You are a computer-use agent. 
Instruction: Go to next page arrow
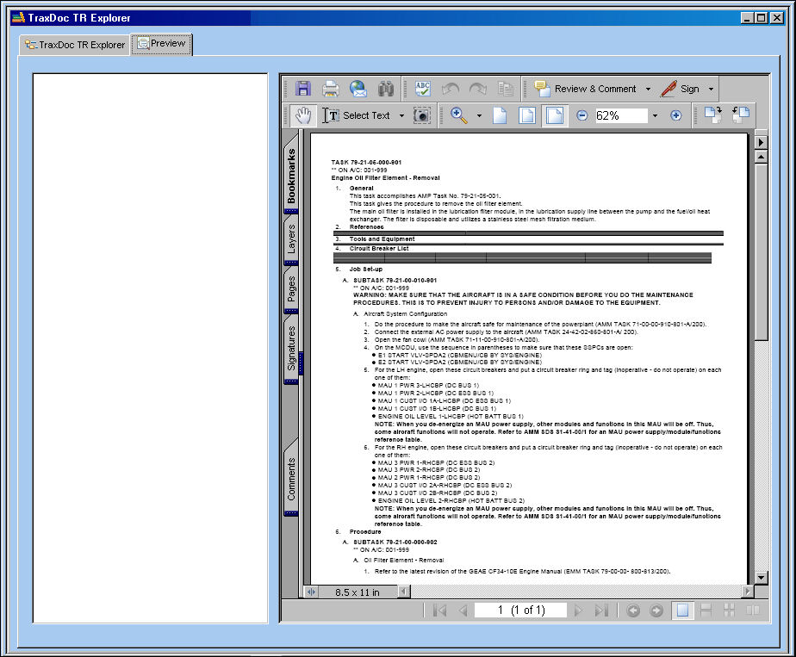[578, 611]
